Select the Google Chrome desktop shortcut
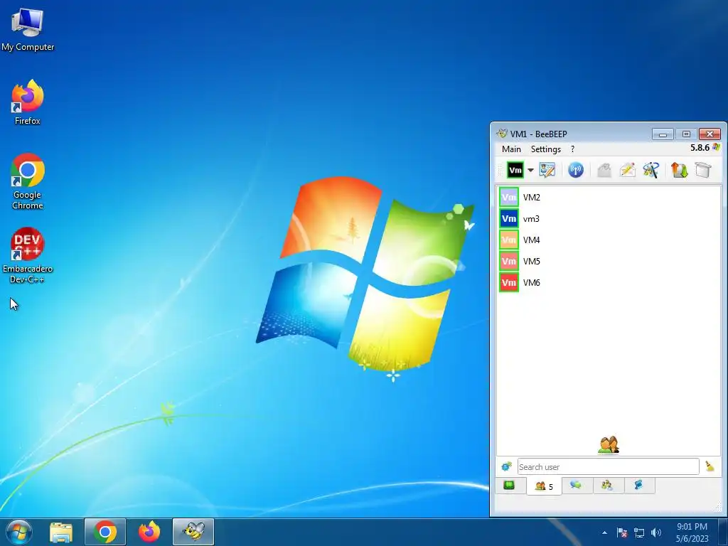This screenshot has height=546, width=728. [x=28, y=181]
